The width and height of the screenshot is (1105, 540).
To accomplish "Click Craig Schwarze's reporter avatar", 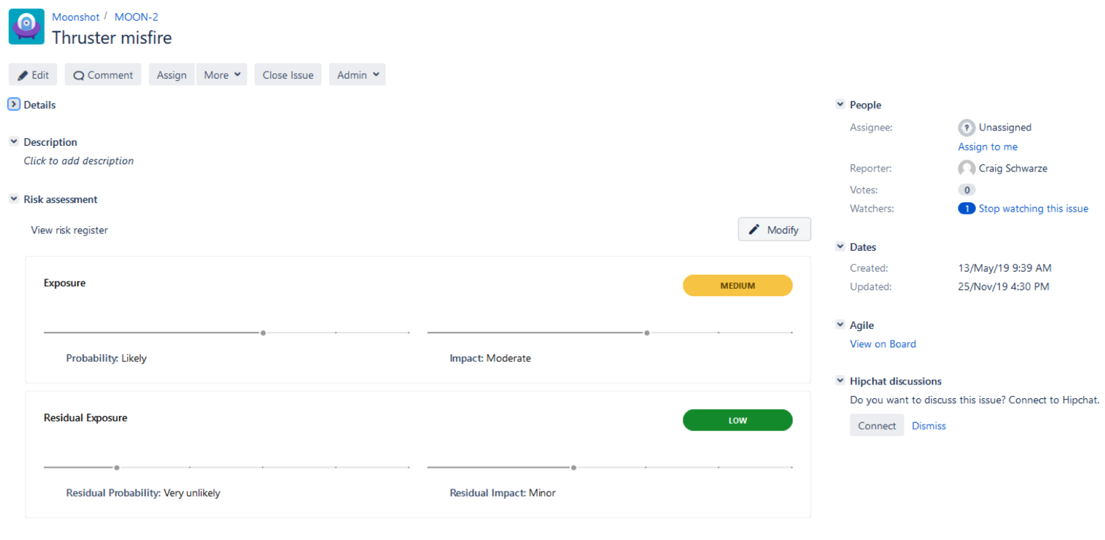I will point(966,168).
